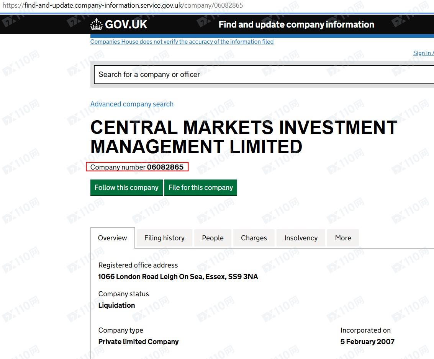The height and width of the screenshot is (359, 434).
Task: Focus the company or officer search field
Action: [x=264, y=75]
